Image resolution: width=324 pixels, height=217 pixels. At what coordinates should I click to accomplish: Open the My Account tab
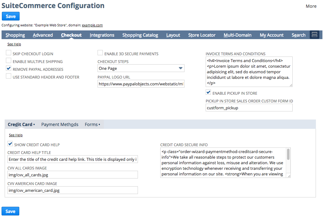point(272,35)
